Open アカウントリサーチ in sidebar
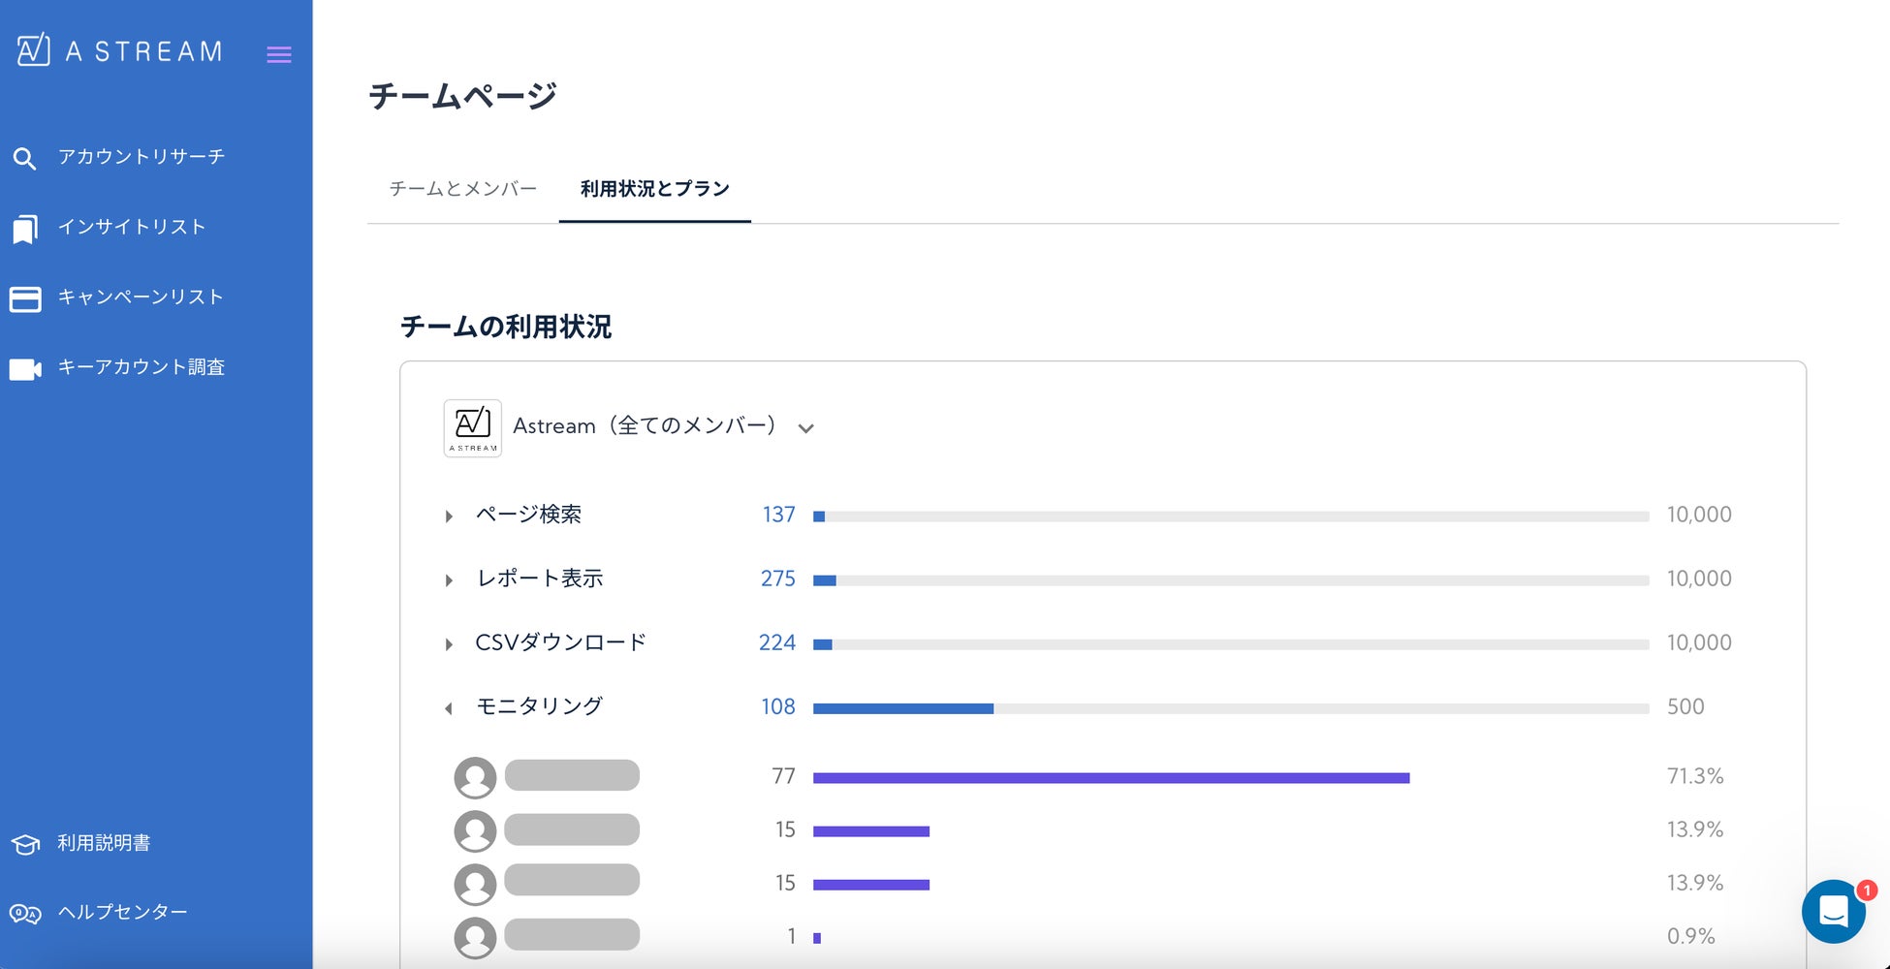The height and width of the screenshot is (969, 1890). 142,157
